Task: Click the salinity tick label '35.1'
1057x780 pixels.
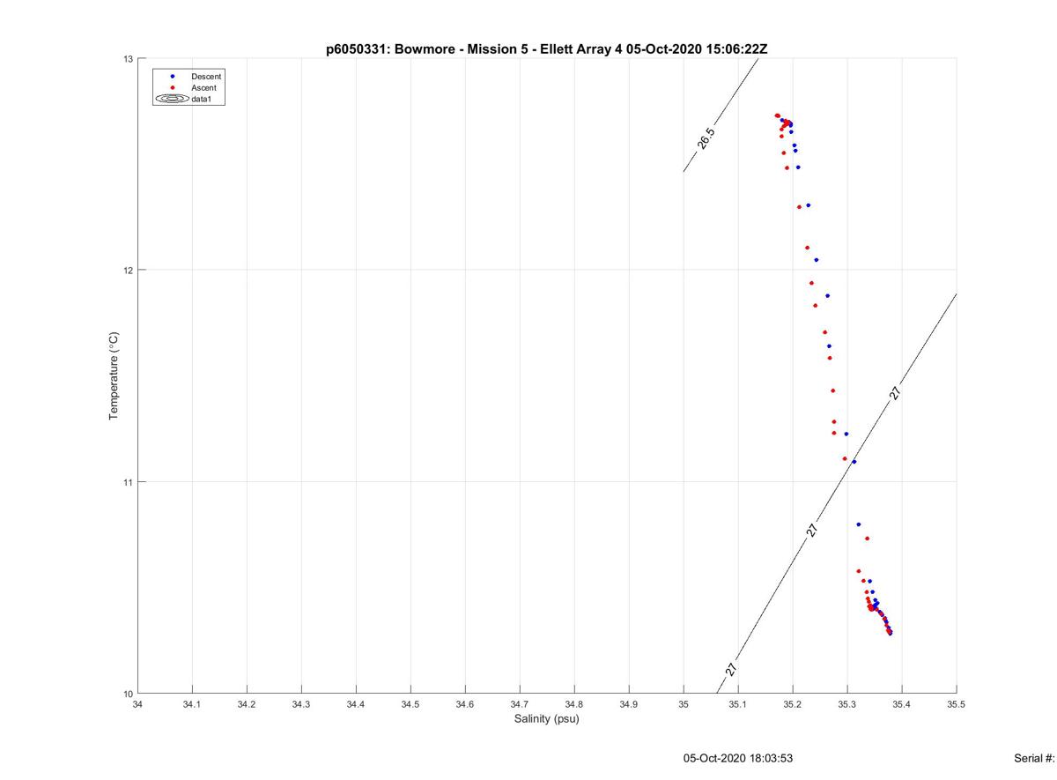Action: click(x=738, y=705)
